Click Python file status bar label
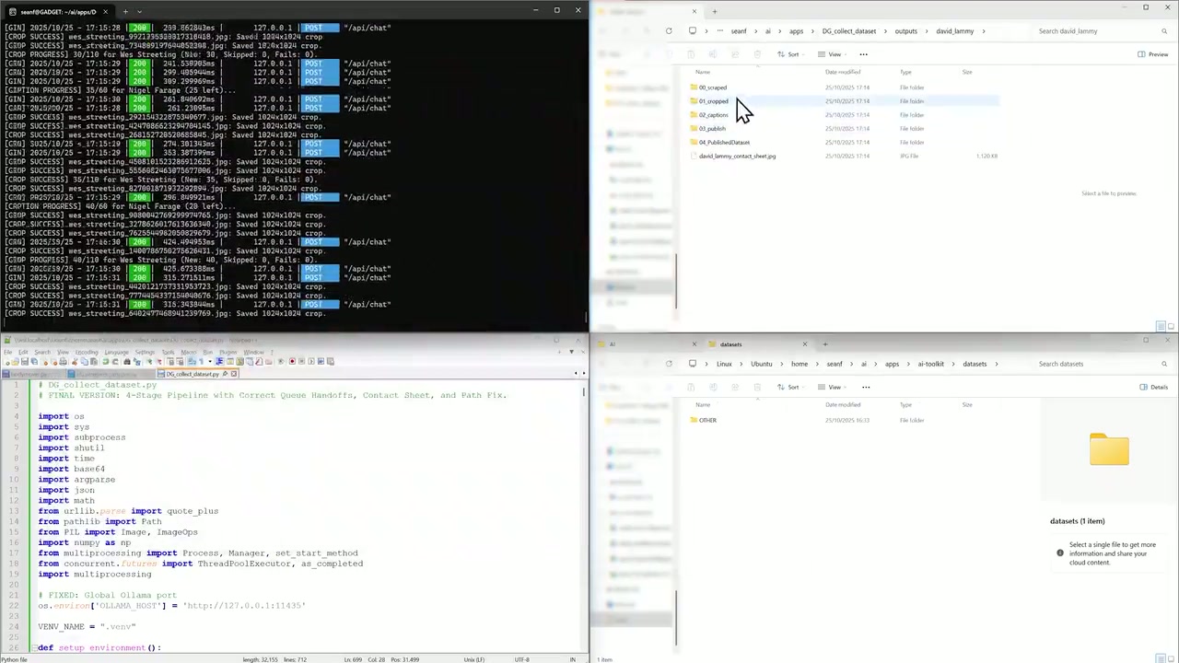This screenshot has height=663, width=1179. [14, 659]
